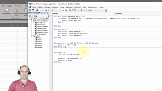This screenshot has height=91, width=162.
Task: Open the Project Explorer icon
Action: pos(70,10)
